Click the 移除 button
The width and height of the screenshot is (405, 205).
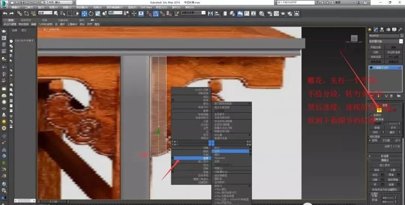pyautogui.click(x=376, y=170)
